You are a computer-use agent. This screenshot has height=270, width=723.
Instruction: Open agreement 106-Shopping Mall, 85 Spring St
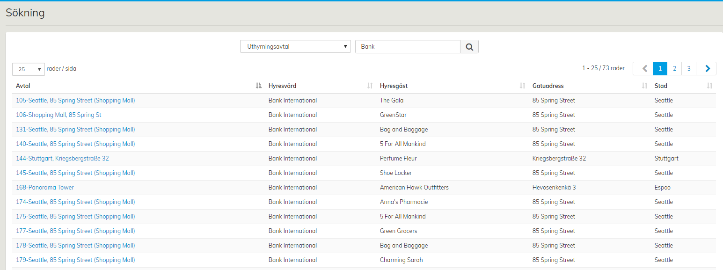58,115
